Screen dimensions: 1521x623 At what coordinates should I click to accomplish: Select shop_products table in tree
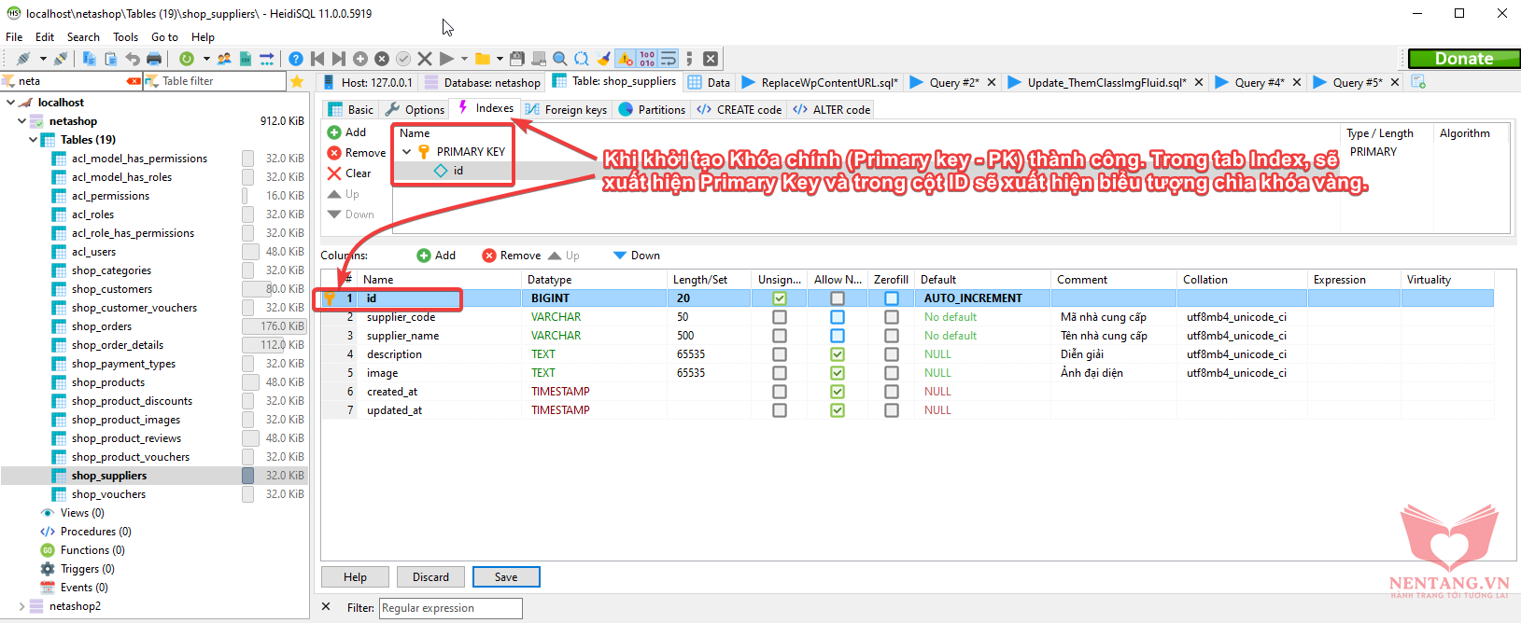pos(108,382)
